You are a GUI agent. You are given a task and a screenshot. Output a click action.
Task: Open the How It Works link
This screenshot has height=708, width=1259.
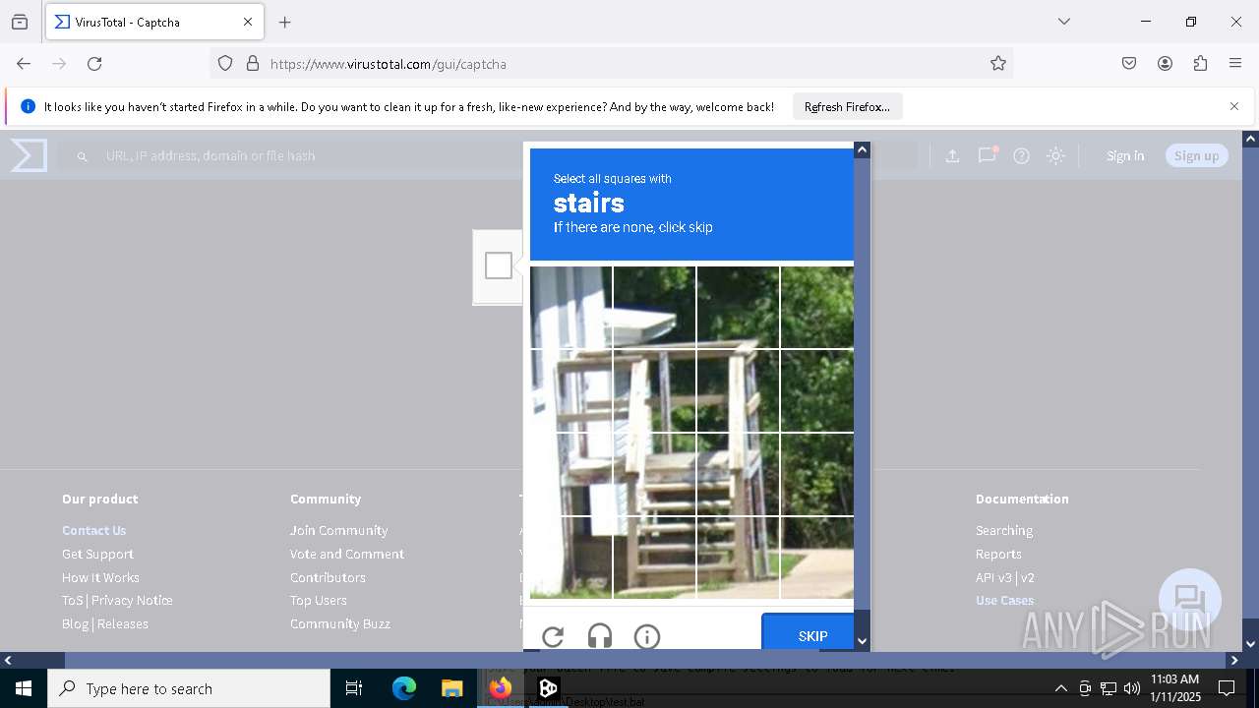tap(100, 577)
